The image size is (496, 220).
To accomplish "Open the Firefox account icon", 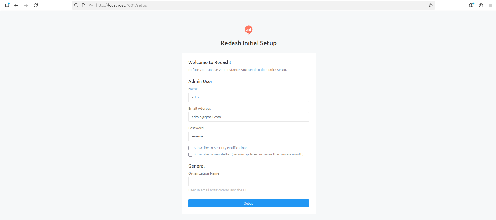I will point(471,5).
